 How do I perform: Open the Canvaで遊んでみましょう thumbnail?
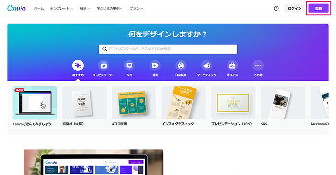(35, 103)
